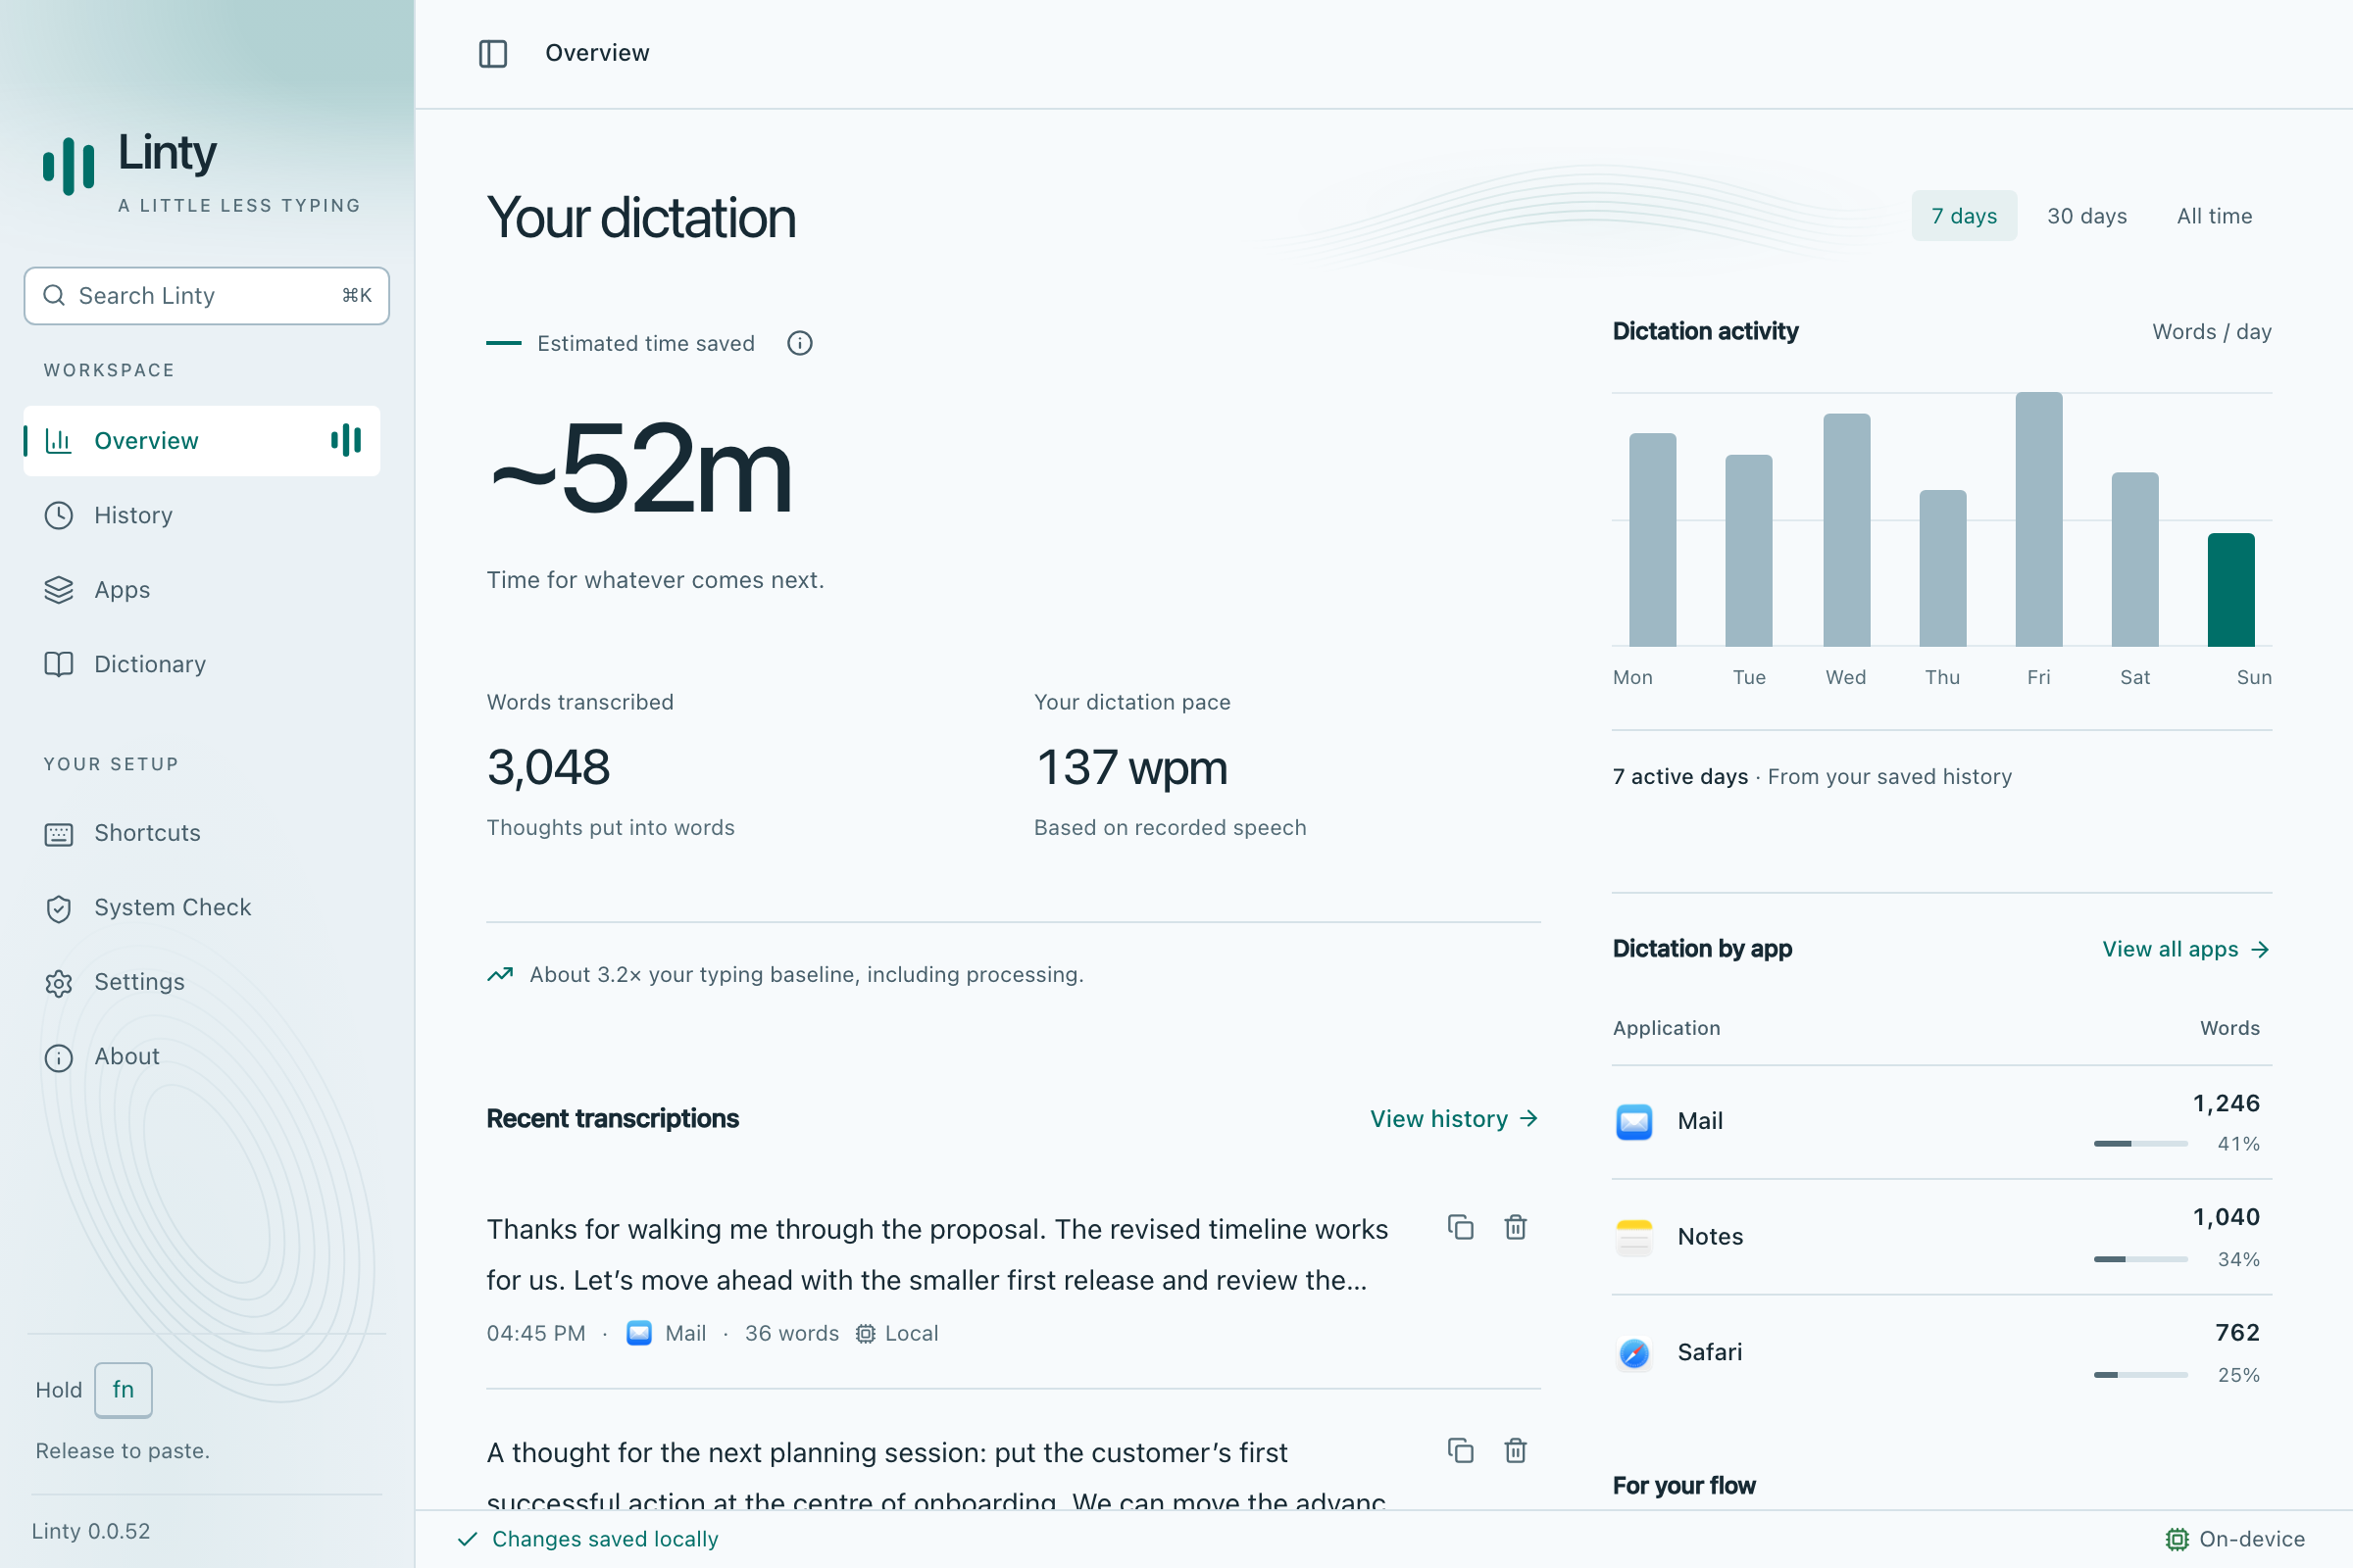Image resolution: width=2353 pixels, height=1568 pixels.
Task: Click the Mail 41% progress bar
Action: pos(2140,1143)
